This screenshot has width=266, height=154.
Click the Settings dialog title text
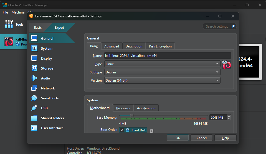[x=68, y=16]
